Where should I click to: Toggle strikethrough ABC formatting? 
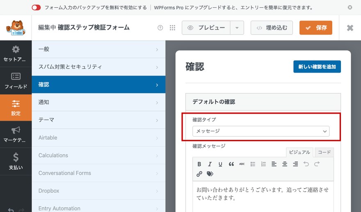242,164
